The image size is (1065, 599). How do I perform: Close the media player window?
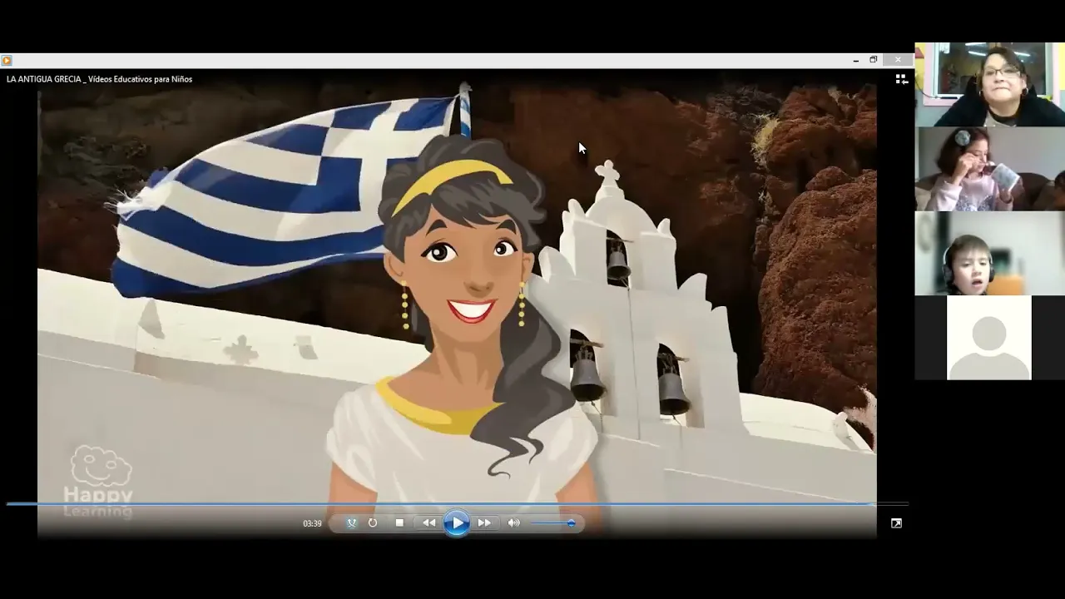(x=898, y=60)
